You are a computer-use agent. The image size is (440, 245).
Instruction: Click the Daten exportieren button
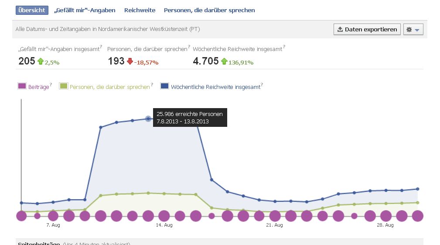coord(367,29)
